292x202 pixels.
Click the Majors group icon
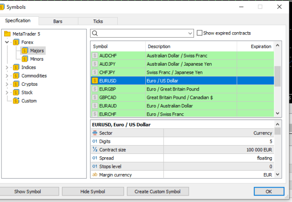click(x=25, y=50)
